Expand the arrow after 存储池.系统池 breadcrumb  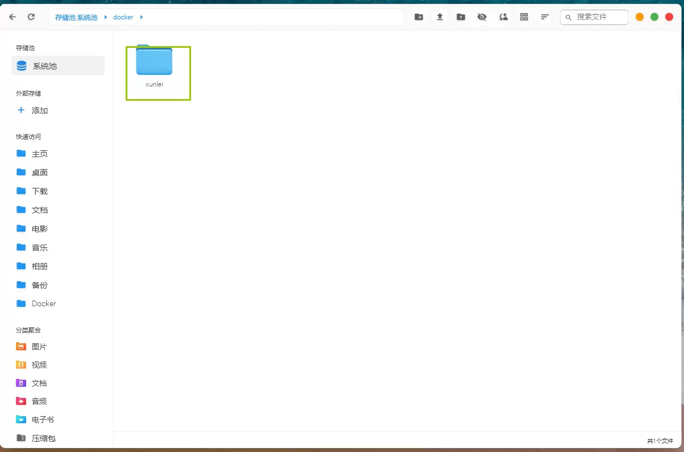pyautogui.click(x=106, y=18)
